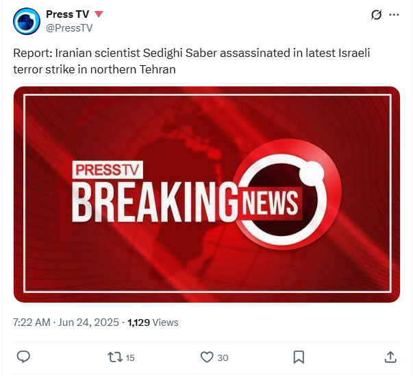This screenshot has width=413, height=376.
Task: Click the Jun 24, 2025 date
Action: [x=89, y=322]
